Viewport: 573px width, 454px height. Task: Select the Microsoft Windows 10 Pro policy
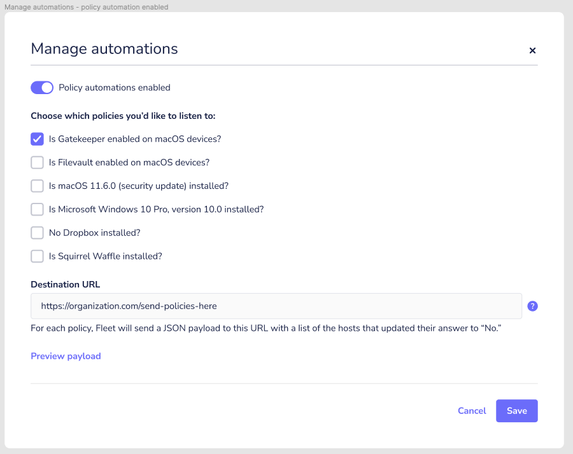[37, 209]
